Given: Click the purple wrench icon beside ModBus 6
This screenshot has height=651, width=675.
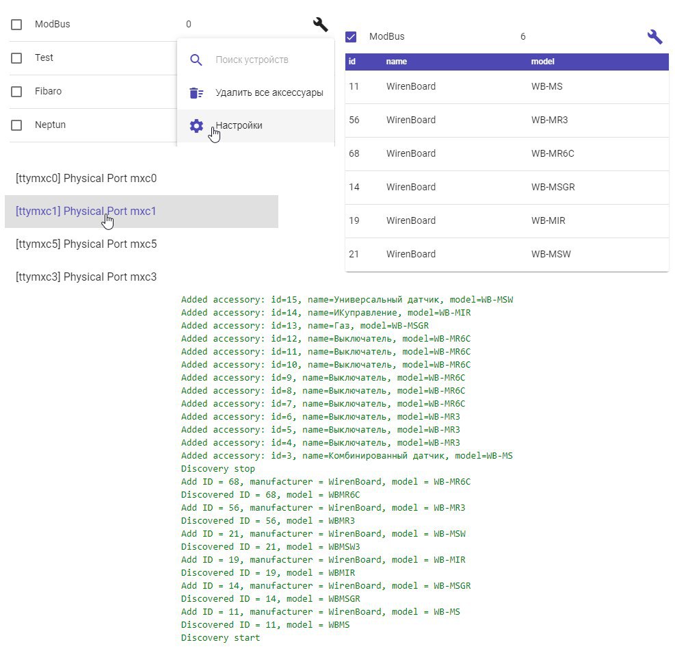Looking at the screenshot, I should 654,37.
